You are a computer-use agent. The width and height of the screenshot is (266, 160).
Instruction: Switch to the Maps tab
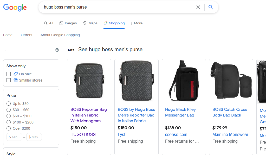(90, 23)
